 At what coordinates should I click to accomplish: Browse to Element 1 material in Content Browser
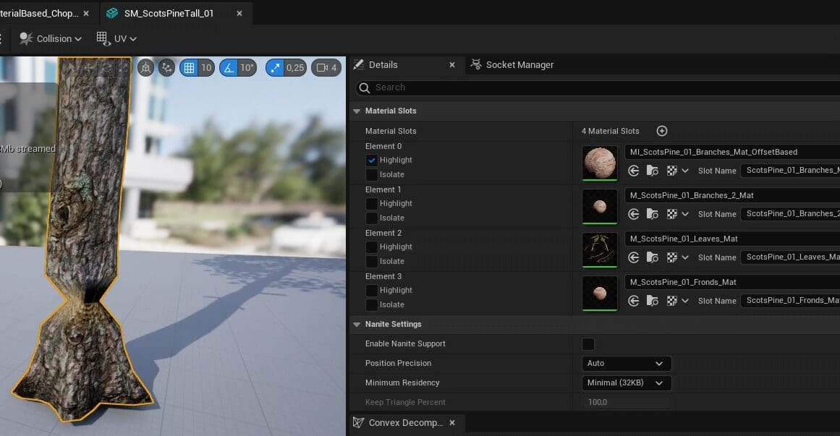653,214
